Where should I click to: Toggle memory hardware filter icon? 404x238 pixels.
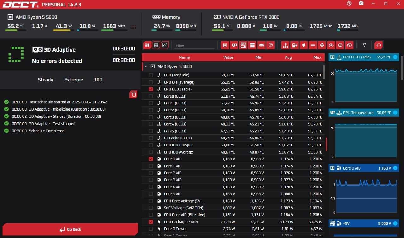point(262,45)
